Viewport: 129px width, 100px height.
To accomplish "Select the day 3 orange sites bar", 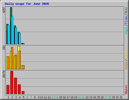I will click(16, 62).
